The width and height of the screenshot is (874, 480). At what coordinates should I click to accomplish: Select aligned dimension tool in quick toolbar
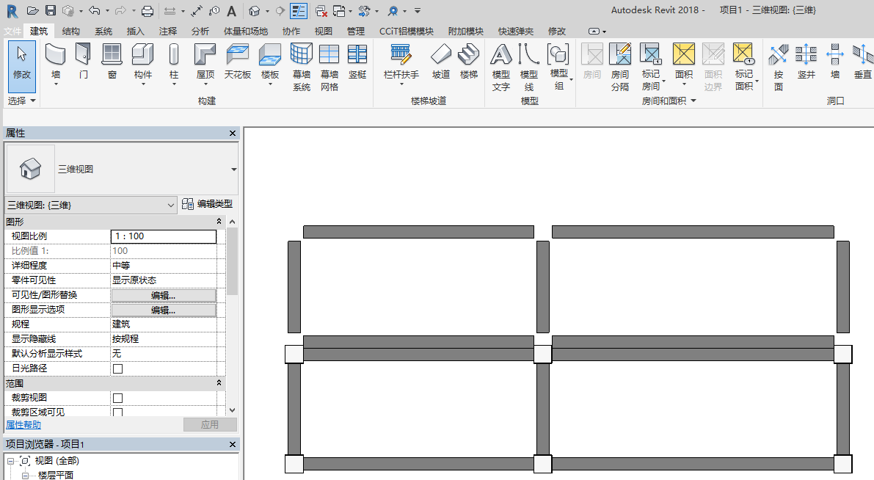pyautogui.click(x=196, y=10)
